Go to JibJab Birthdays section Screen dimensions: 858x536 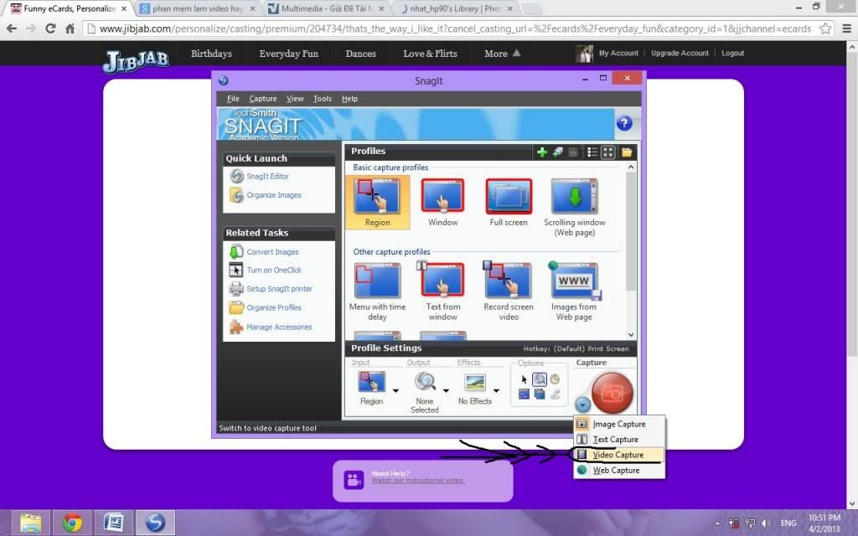211,54
